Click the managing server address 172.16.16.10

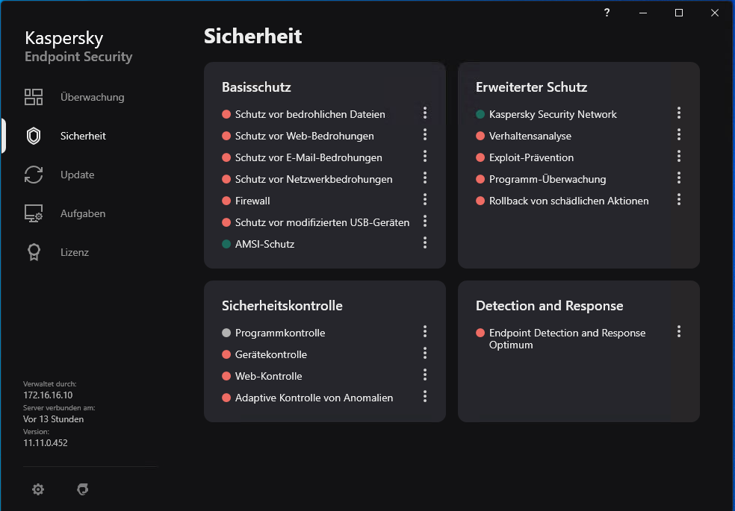(48, 395)
